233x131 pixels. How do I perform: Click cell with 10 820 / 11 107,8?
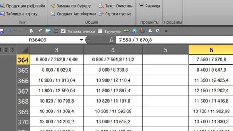(x=113, y=101)
